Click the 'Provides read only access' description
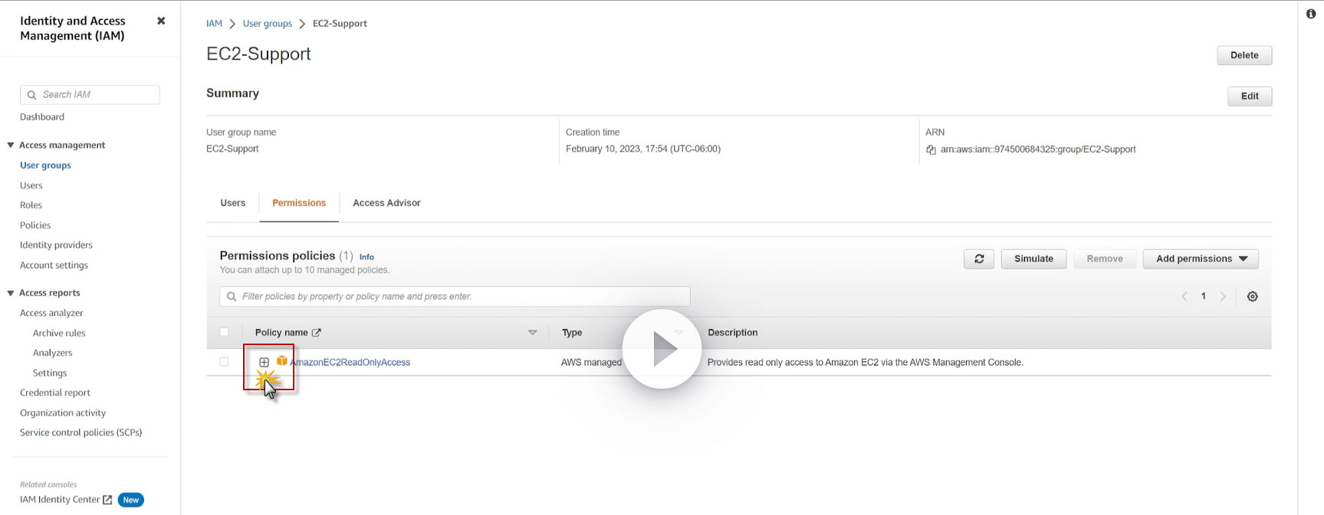Screen dimensions: 1324x515 click(x=865, y=363)
